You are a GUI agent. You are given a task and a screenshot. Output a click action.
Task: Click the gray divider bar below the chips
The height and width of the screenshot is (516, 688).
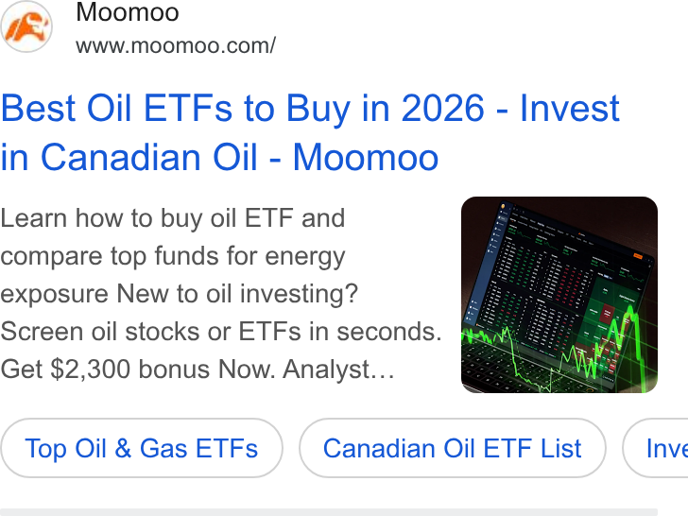[329, 512]
